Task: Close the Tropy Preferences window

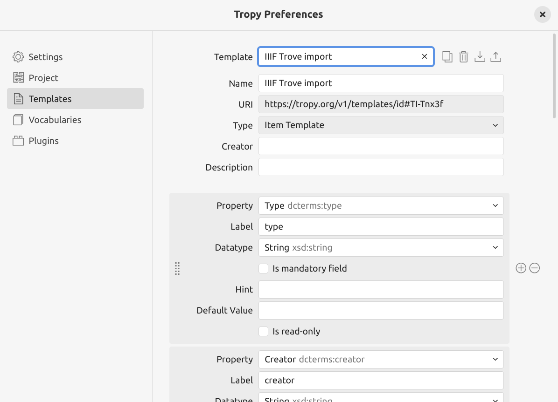Action: tap(542, 14)
